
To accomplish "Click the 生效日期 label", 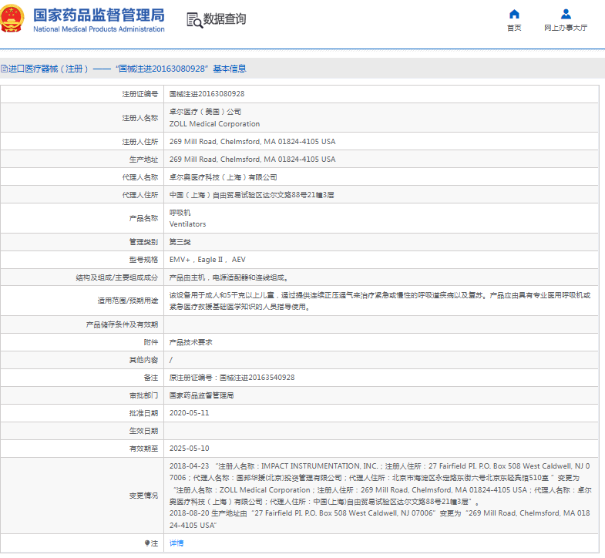I will 143,432.
